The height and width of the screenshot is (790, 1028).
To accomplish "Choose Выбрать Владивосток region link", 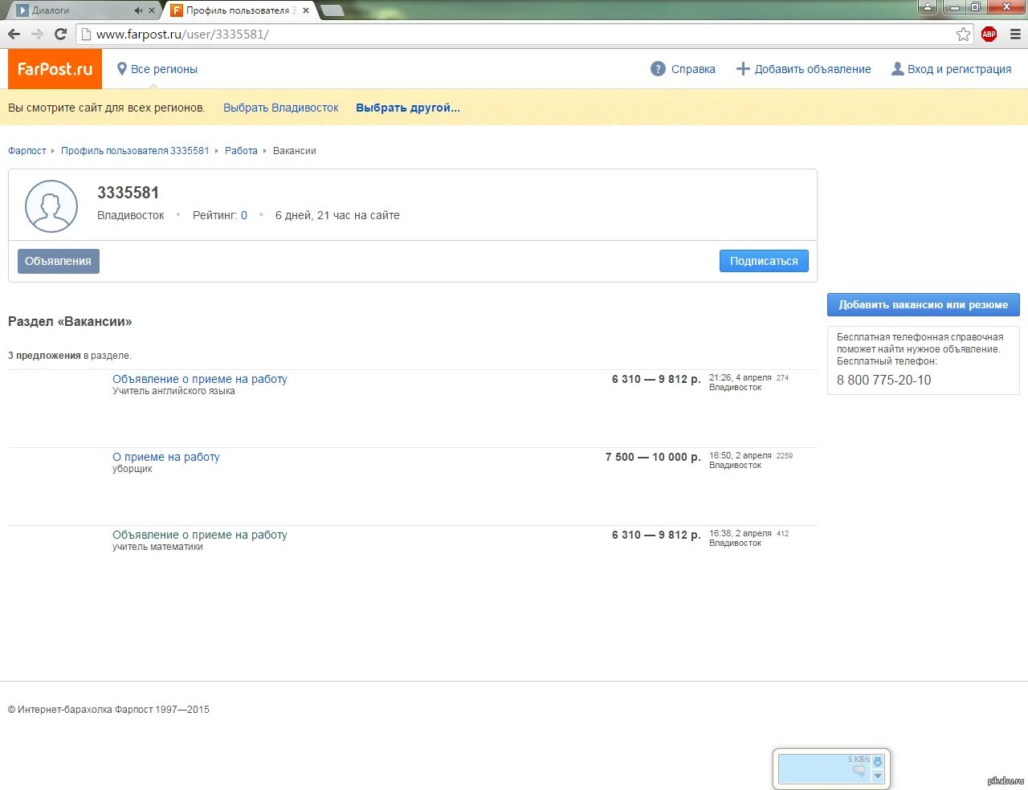I will (281, 108).
